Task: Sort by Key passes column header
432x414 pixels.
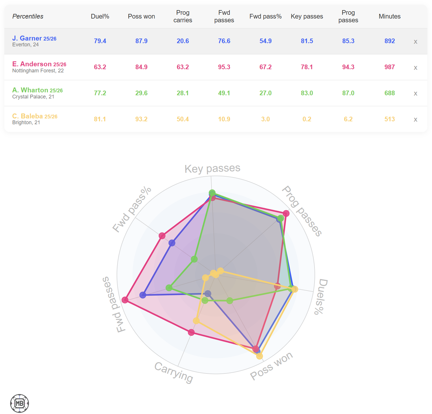Action: (307, 17)
